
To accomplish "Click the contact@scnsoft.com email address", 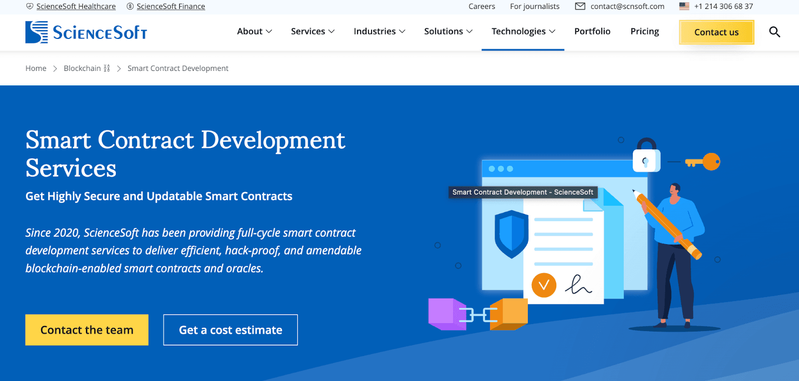I will pos(627,6).
